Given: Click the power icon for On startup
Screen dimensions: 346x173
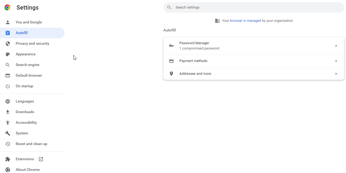Looking at the screenshot, I should tap(8, 86).
